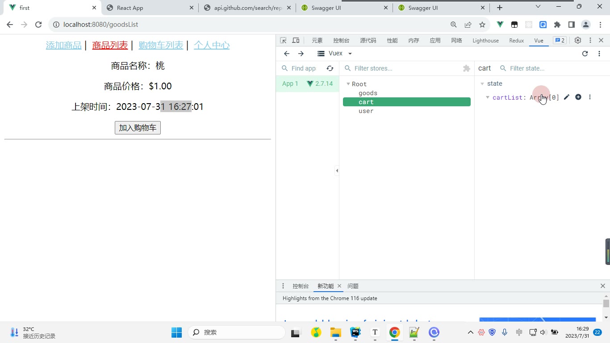The width and height of the screenshot is (610, 343).
Task: Click the refresh icon next to Find apps
Action: pos(330,68)
